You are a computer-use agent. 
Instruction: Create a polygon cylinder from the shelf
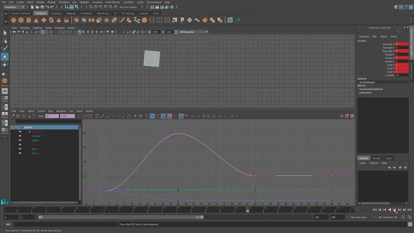click(x=28, y=20)
